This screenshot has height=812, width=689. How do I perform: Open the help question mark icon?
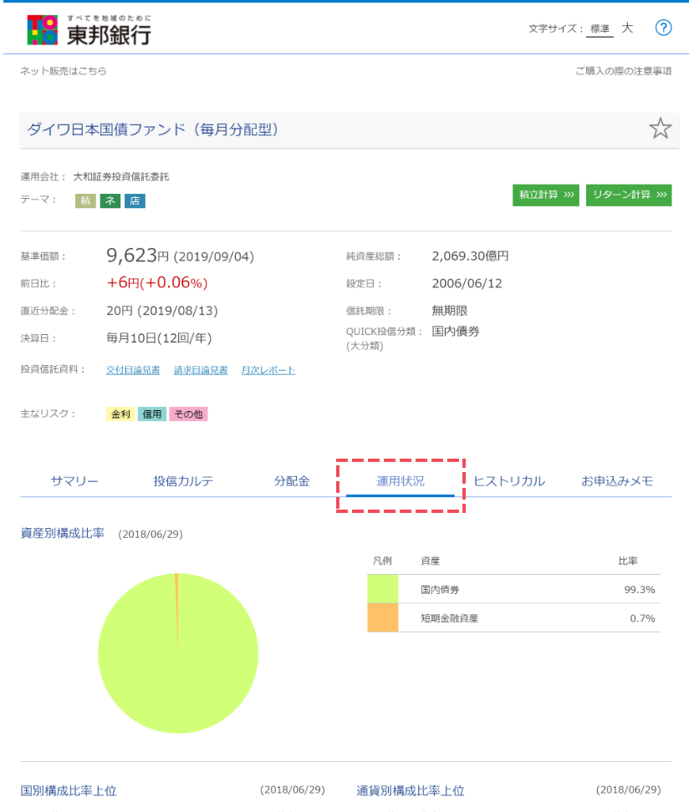pyautogui.click(x=663, y=28)
